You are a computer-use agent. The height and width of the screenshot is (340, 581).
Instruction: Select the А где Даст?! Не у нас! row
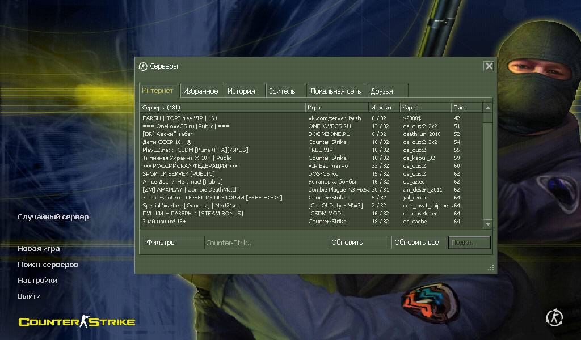[311, 182]
